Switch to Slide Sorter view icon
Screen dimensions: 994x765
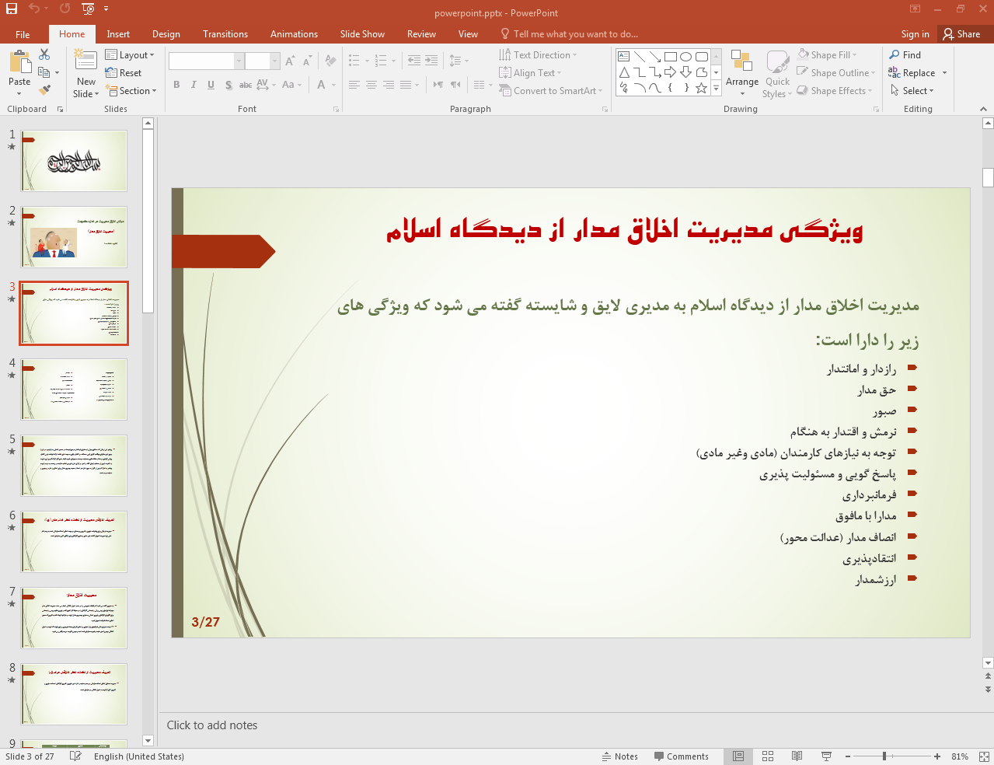point(768,756)
